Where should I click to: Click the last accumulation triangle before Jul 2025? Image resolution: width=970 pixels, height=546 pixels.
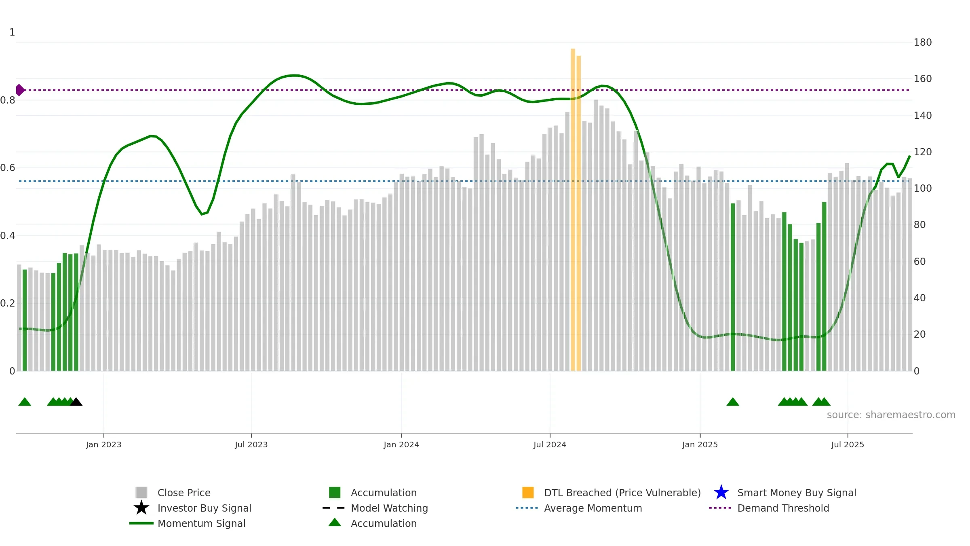point(824,402)
